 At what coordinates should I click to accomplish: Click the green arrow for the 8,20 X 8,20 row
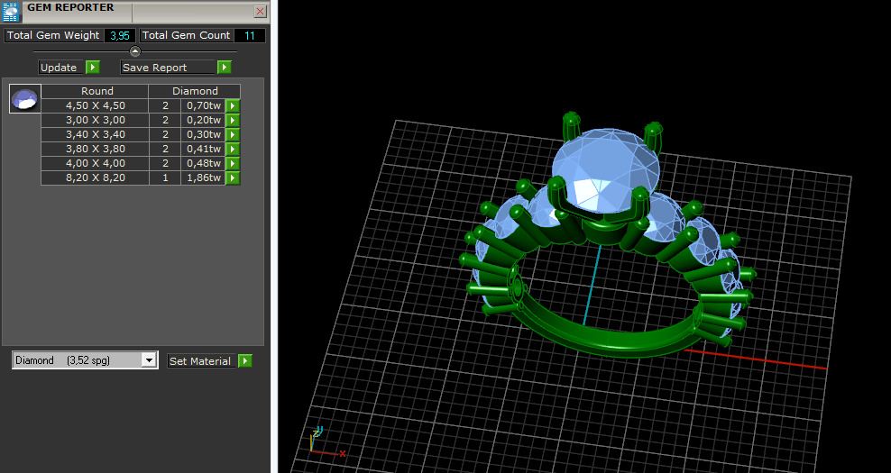233,178
